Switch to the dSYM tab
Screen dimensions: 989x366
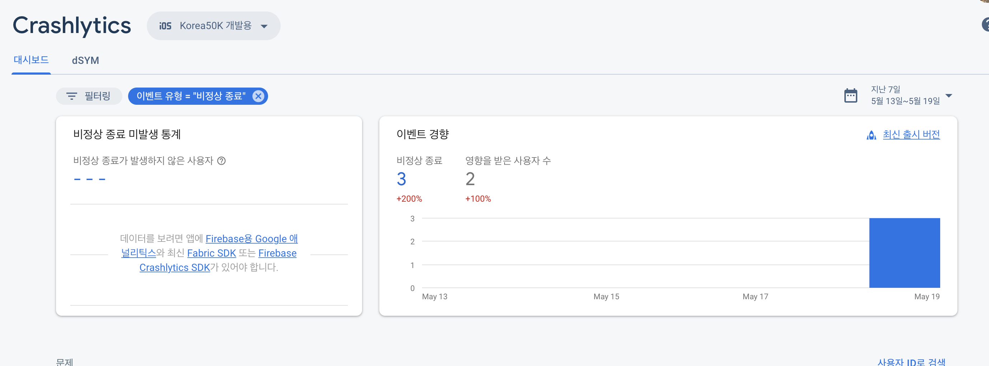point(85,60)
